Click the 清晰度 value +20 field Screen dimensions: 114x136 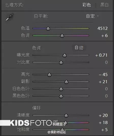[103, 115]
